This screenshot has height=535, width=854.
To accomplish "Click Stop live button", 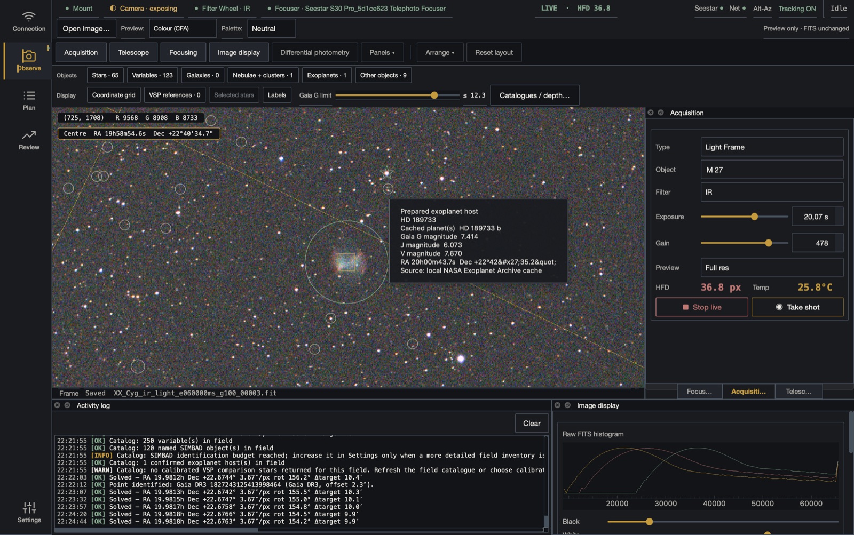I will (701, 307).
